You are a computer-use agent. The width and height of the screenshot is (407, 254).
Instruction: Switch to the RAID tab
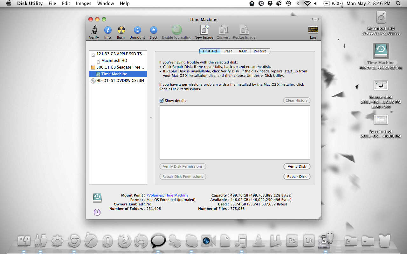pos(243,51)
